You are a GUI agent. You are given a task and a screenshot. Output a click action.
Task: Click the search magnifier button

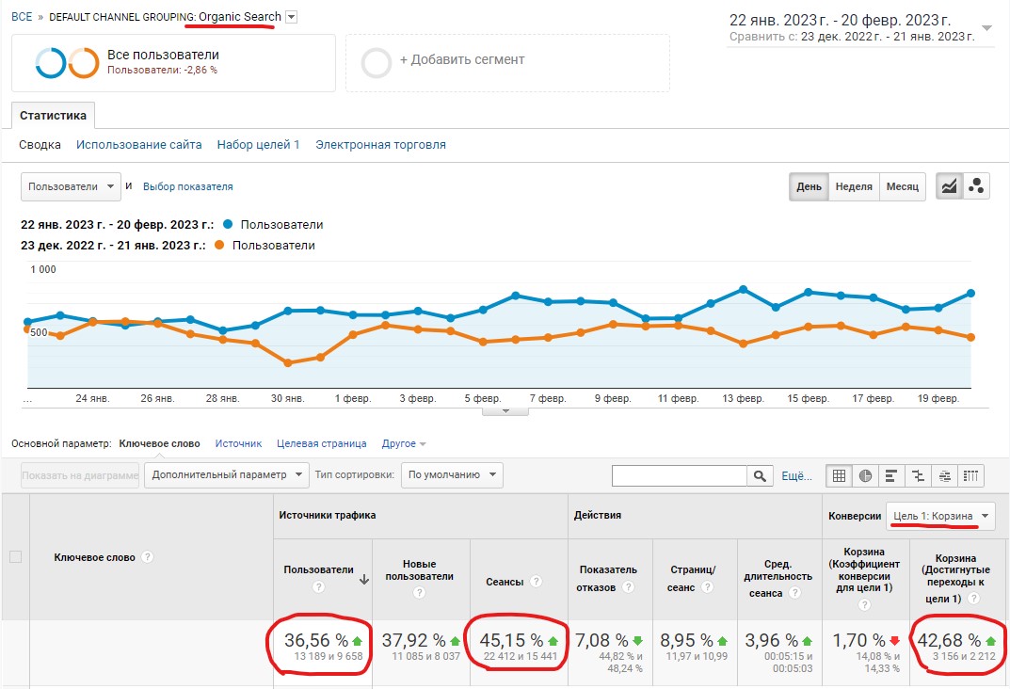point(760,476)
